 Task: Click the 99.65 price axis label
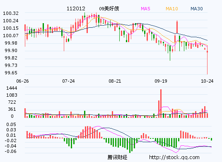(x=11, y=73)
